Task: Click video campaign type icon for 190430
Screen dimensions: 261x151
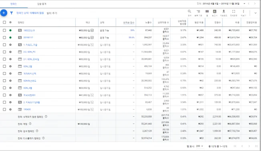Action: pos(20,110)
